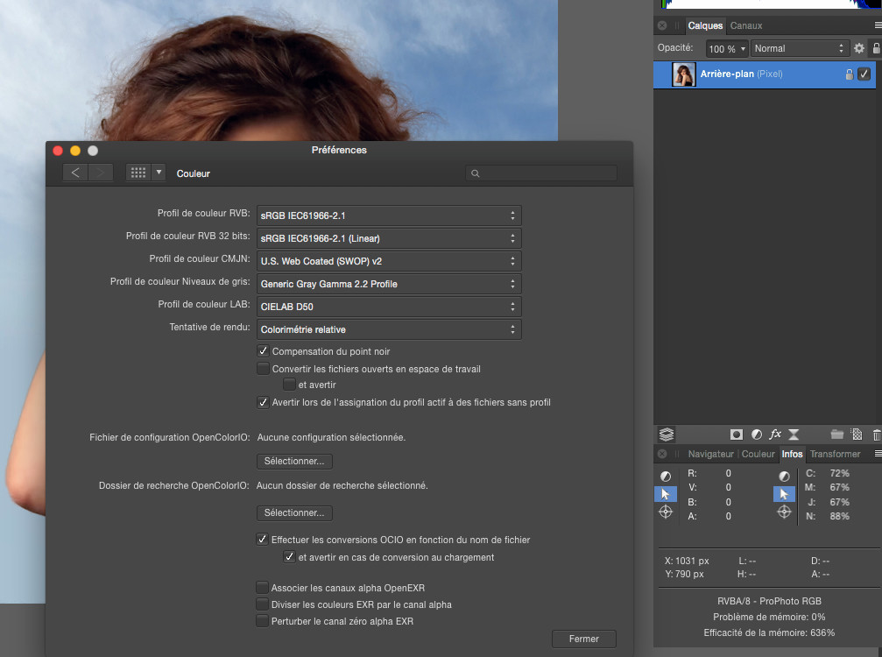Click the Arrière-plan (Pixel) layer name
This screenshot has width=882, height=657.
(741, 74)
